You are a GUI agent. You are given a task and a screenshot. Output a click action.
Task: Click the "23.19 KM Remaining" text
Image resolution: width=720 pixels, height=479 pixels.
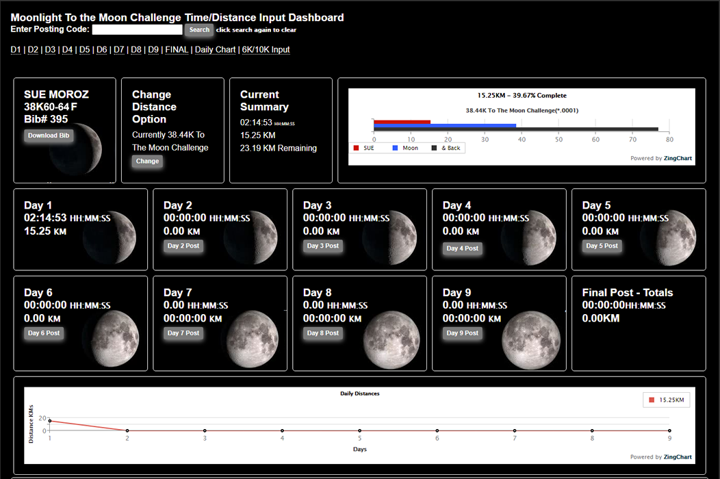click(279, 148)
